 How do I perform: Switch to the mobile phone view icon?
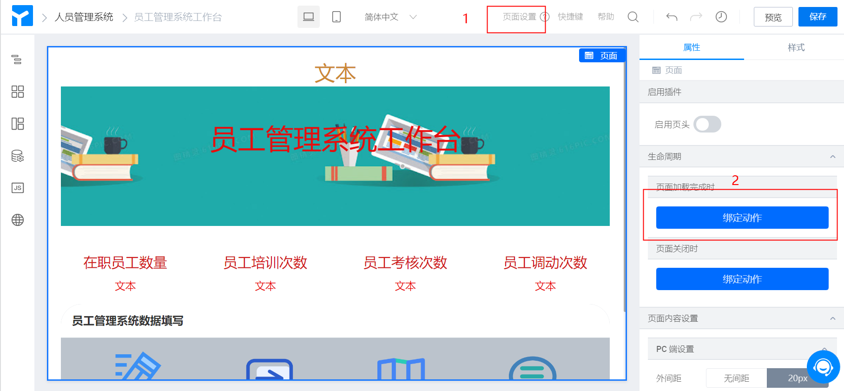coord(336,17)
